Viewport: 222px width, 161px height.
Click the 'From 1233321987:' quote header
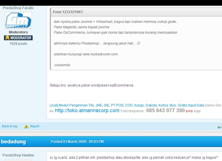coord(68,12)
